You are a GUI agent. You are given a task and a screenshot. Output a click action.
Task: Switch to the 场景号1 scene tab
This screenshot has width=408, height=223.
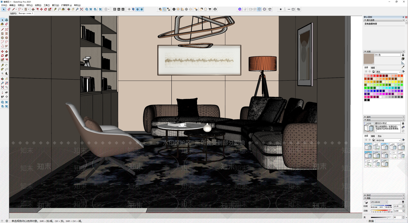point(13,13)
